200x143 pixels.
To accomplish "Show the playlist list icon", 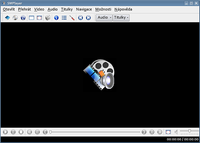I will (64, 18).
